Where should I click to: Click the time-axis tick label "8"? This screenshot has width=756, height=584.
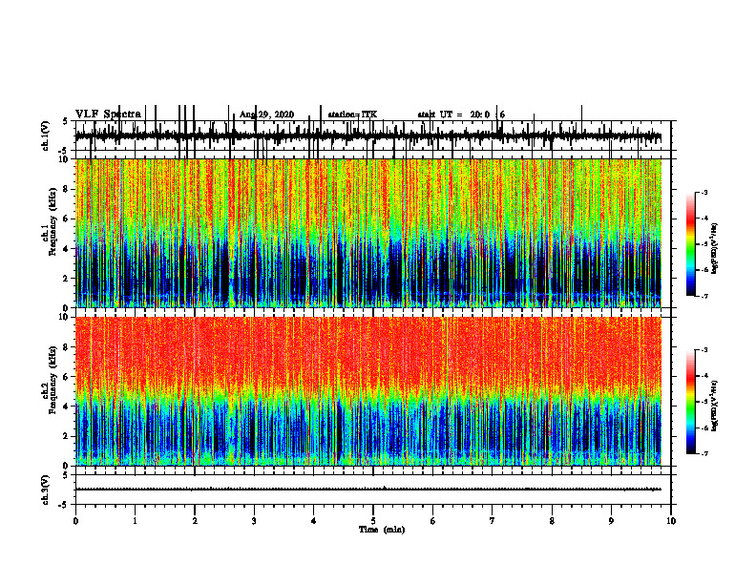(552, 521)
